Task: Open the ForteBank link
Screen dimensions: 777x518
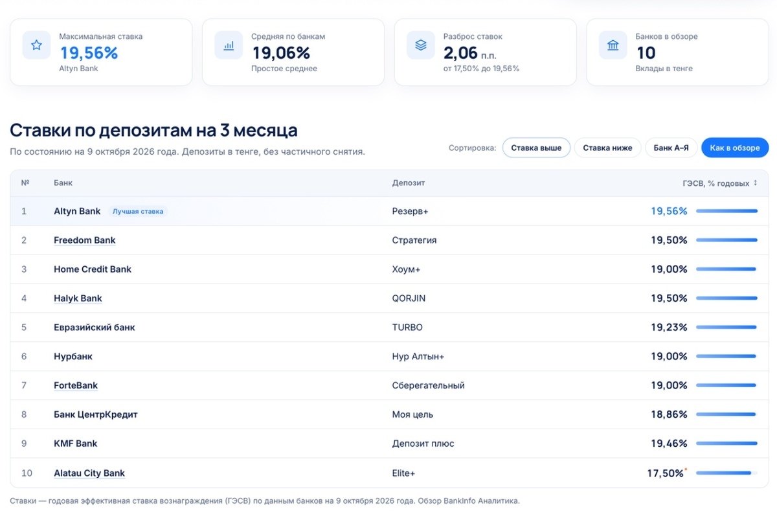Action: click(x=76, y=385)
